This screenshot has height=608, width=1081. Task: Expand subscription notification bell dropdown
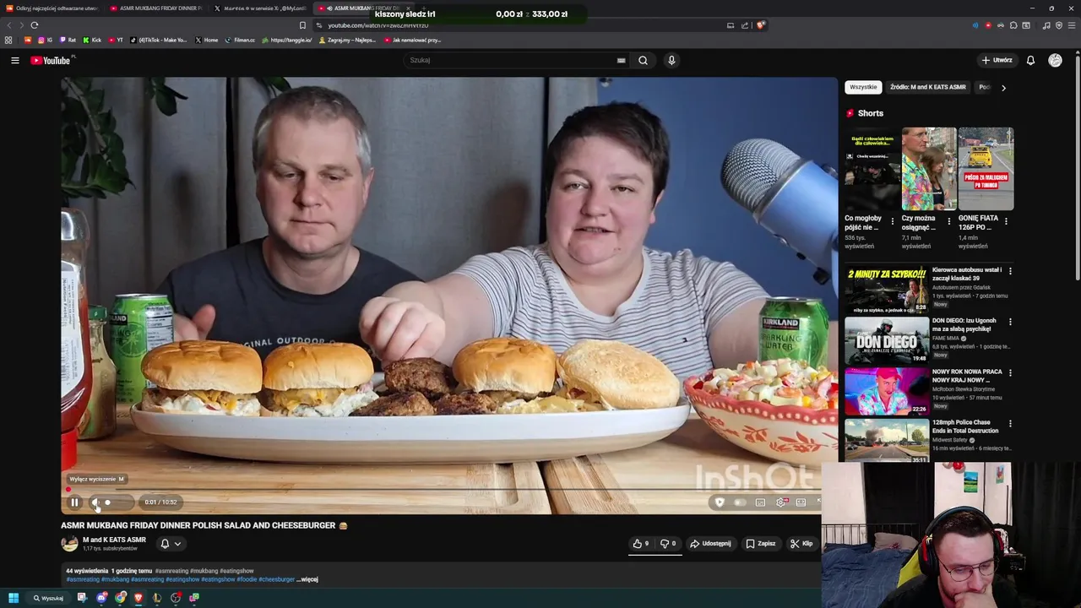(x=171, y=544)
